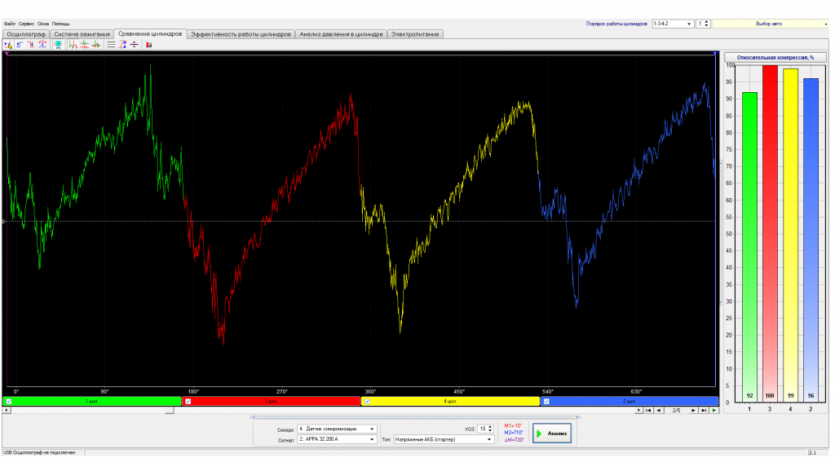Click the Анализ button
The width and height of the screenshot is (835, 458).
pos(552,434)
